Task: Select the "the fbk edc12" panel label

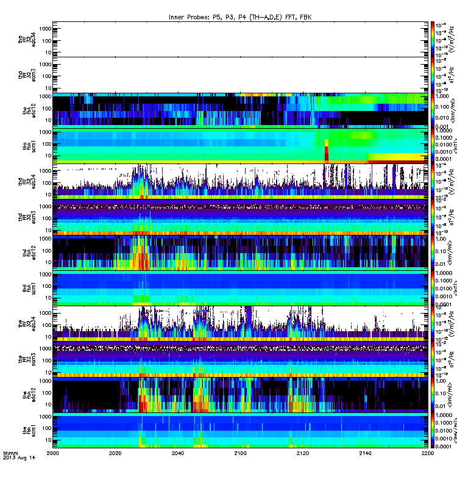Action: tap(29, 395)
